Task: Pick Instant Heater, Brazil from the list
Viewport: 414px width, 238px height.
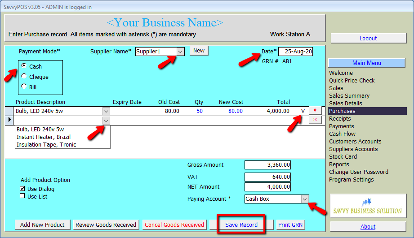Action: coord(44,137)
